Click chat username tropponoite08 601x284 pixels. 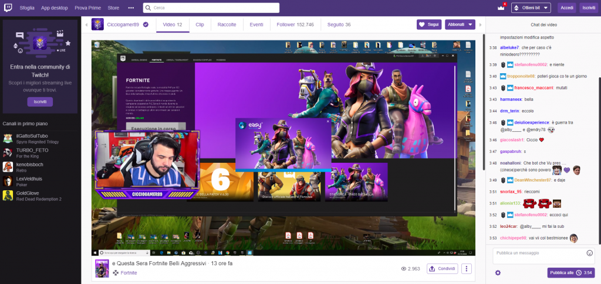pyautogui.click(x=521, y=77)
